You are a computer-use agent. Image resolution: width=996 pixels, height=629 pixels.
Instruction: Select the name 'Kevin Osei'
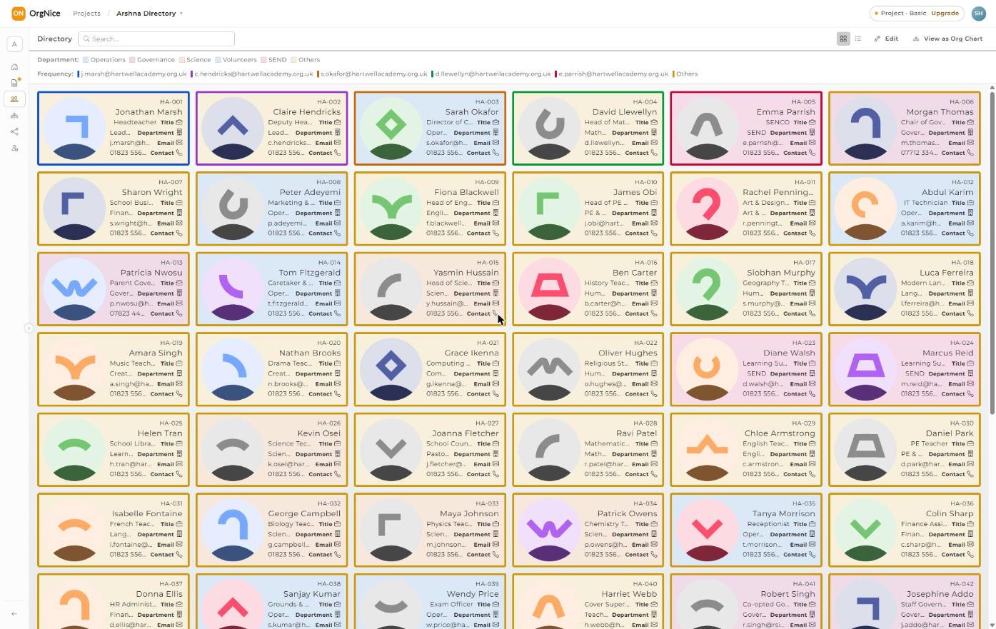319,433
